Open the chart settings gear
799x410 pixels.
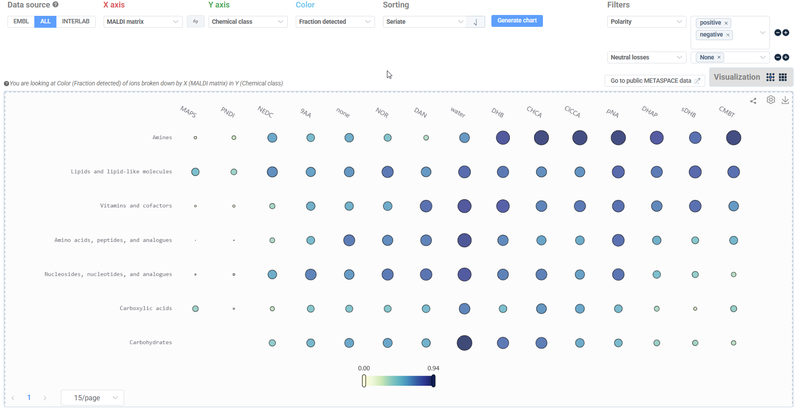pos(771,100)
